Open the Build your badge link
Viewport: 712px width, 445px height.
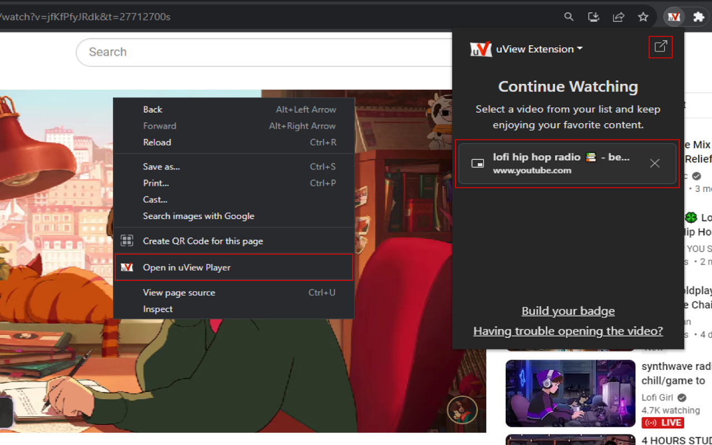point(568,311)
